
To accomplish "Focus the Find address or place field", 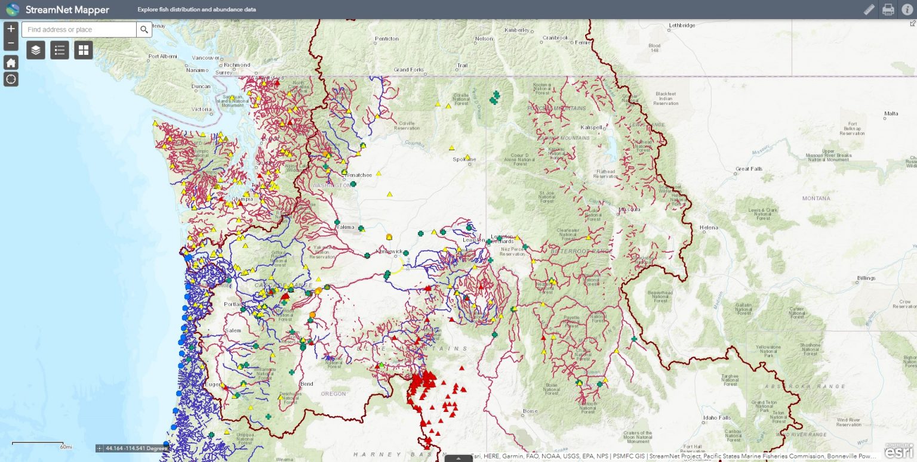I will click(79, 30).
